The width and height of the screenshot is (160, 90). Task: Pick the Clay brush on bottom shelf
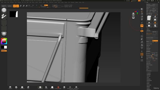point(16,87)
